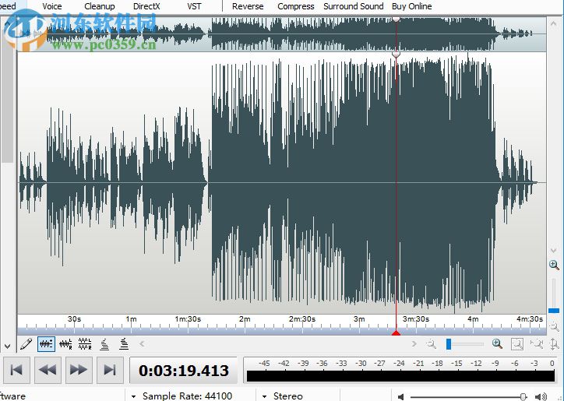Viewport: 564px width, 401px height.
Task: Click vertical zoom in magnifier
Action: pyautogui.click(x=554, y=265)
